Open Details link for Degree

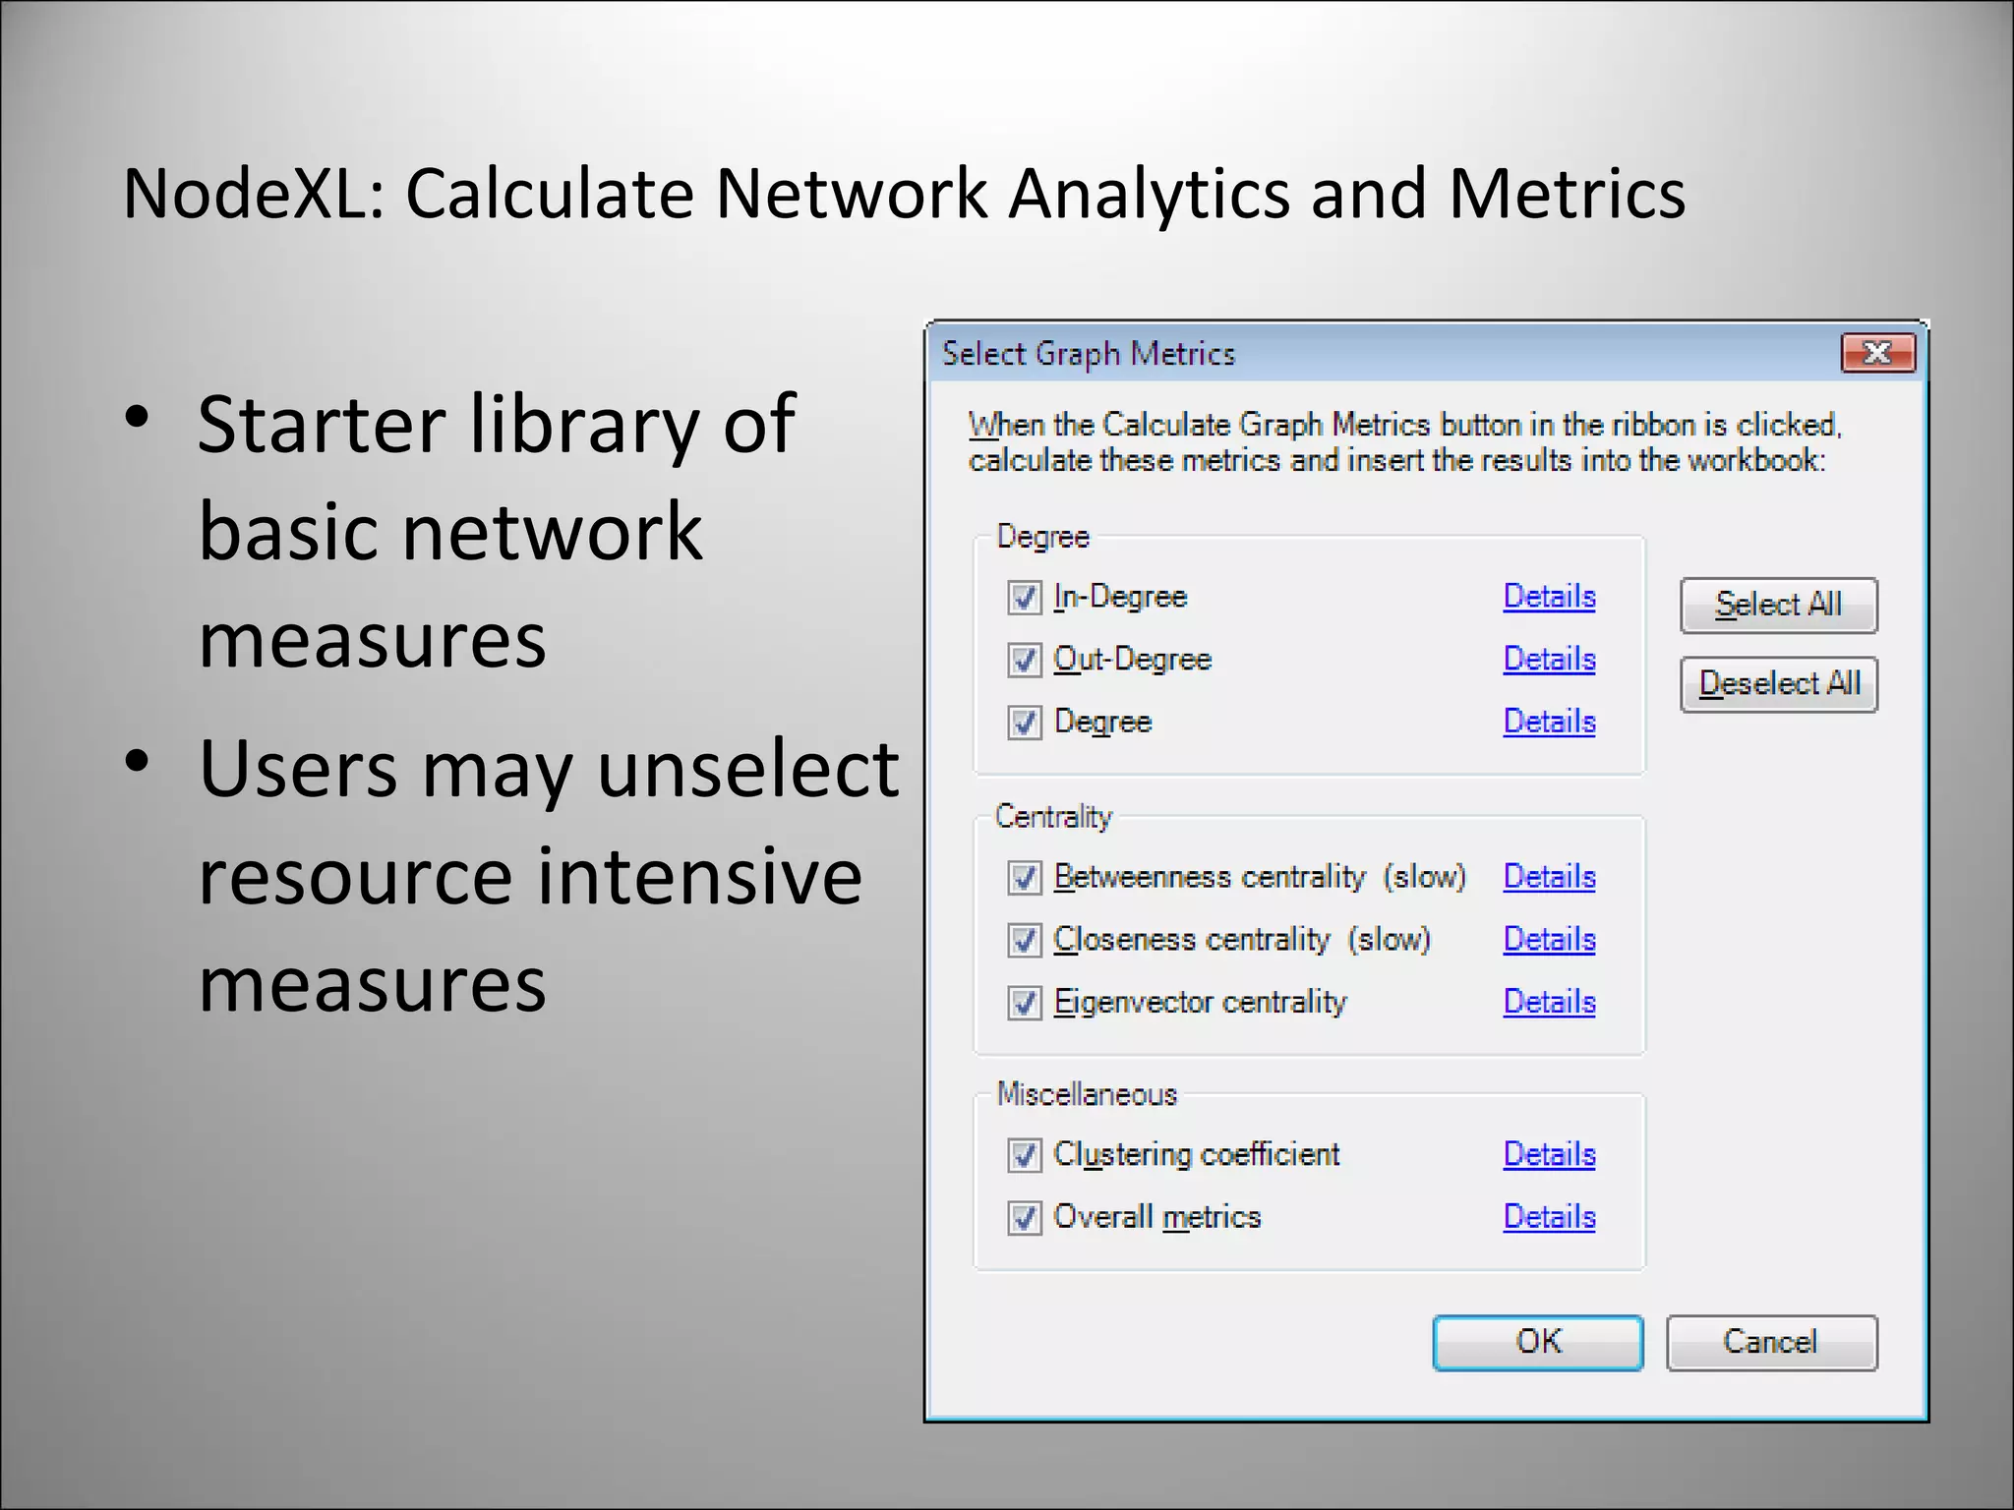(x=1549, y=722)
